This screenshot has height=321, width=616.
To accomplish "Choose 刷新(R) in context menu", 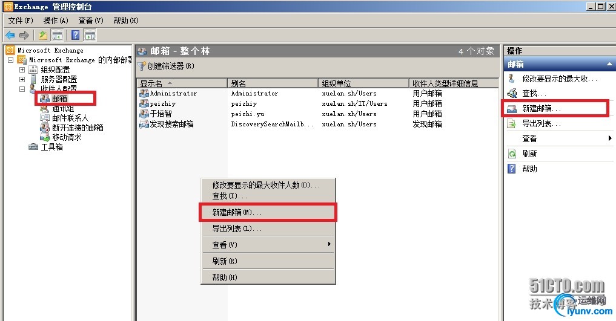I will [x=268, y=261].
